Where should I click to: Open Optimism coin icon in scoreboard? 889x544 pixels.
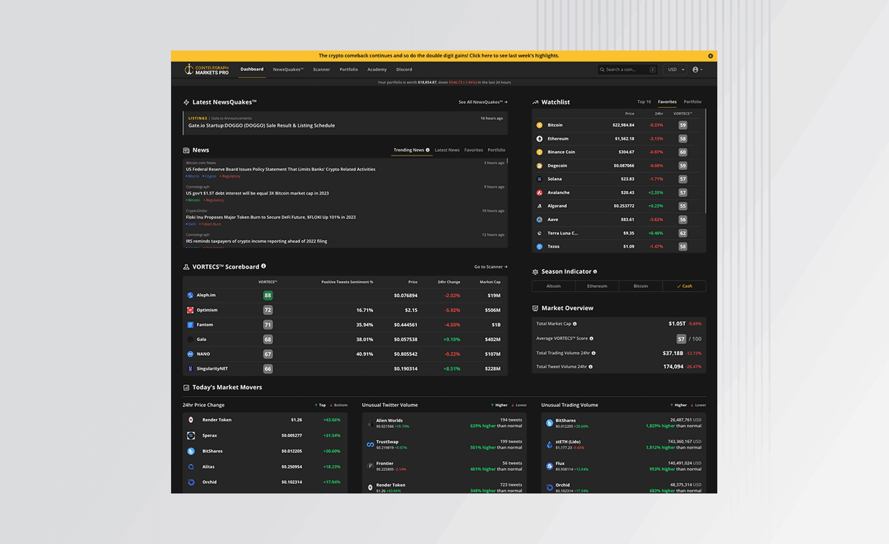(190, 310)
